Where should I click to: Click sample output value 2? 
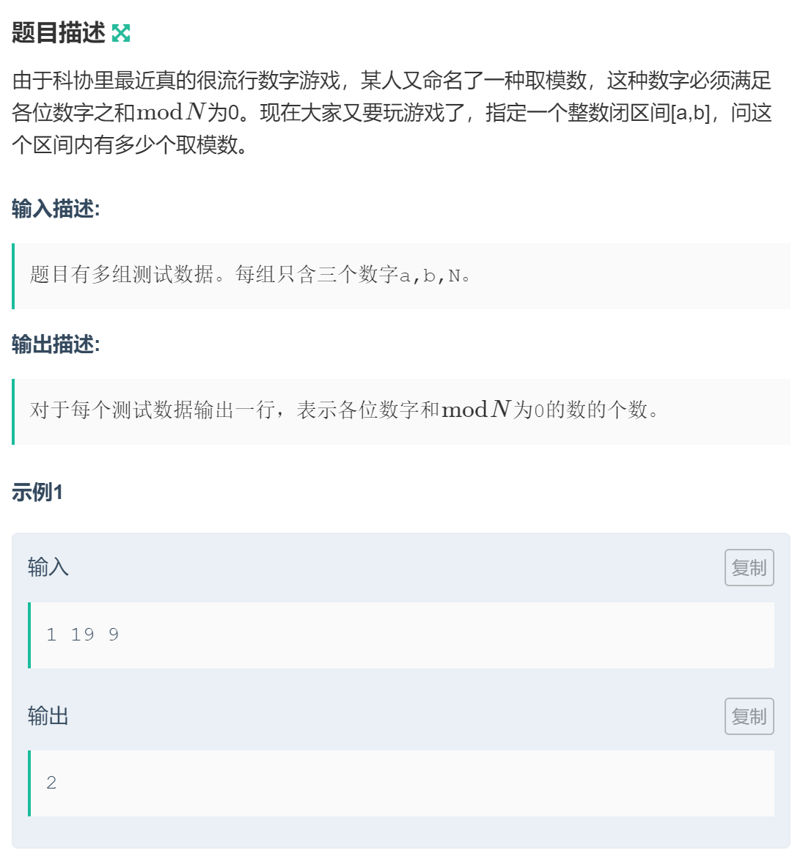pos(51,783)
